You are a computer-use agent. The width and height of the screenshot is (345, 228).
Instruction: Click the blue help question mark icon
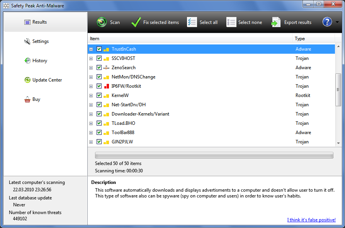pyautogui.click(x=327, y=22)
